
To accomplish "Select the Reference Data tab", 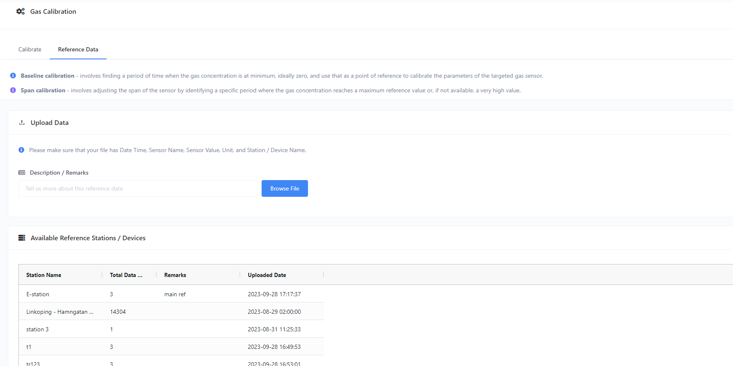I will (x=78, y=49).
